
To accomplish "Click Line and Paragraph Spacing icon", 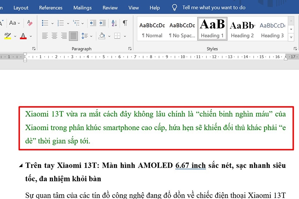I will [85, 36].
